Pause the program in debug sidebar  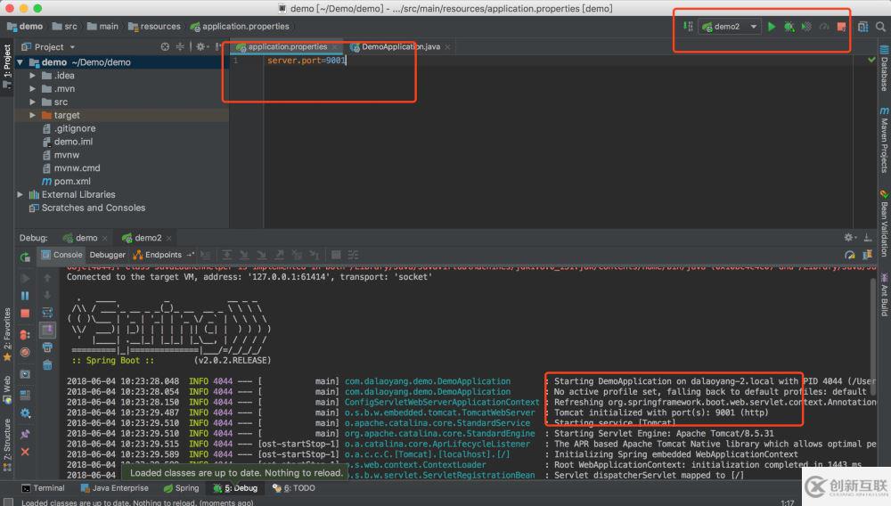coord(25,296)
